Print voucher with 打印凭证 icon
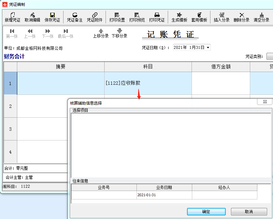Viewport: 273px width, 219px height. click(157, 17)
